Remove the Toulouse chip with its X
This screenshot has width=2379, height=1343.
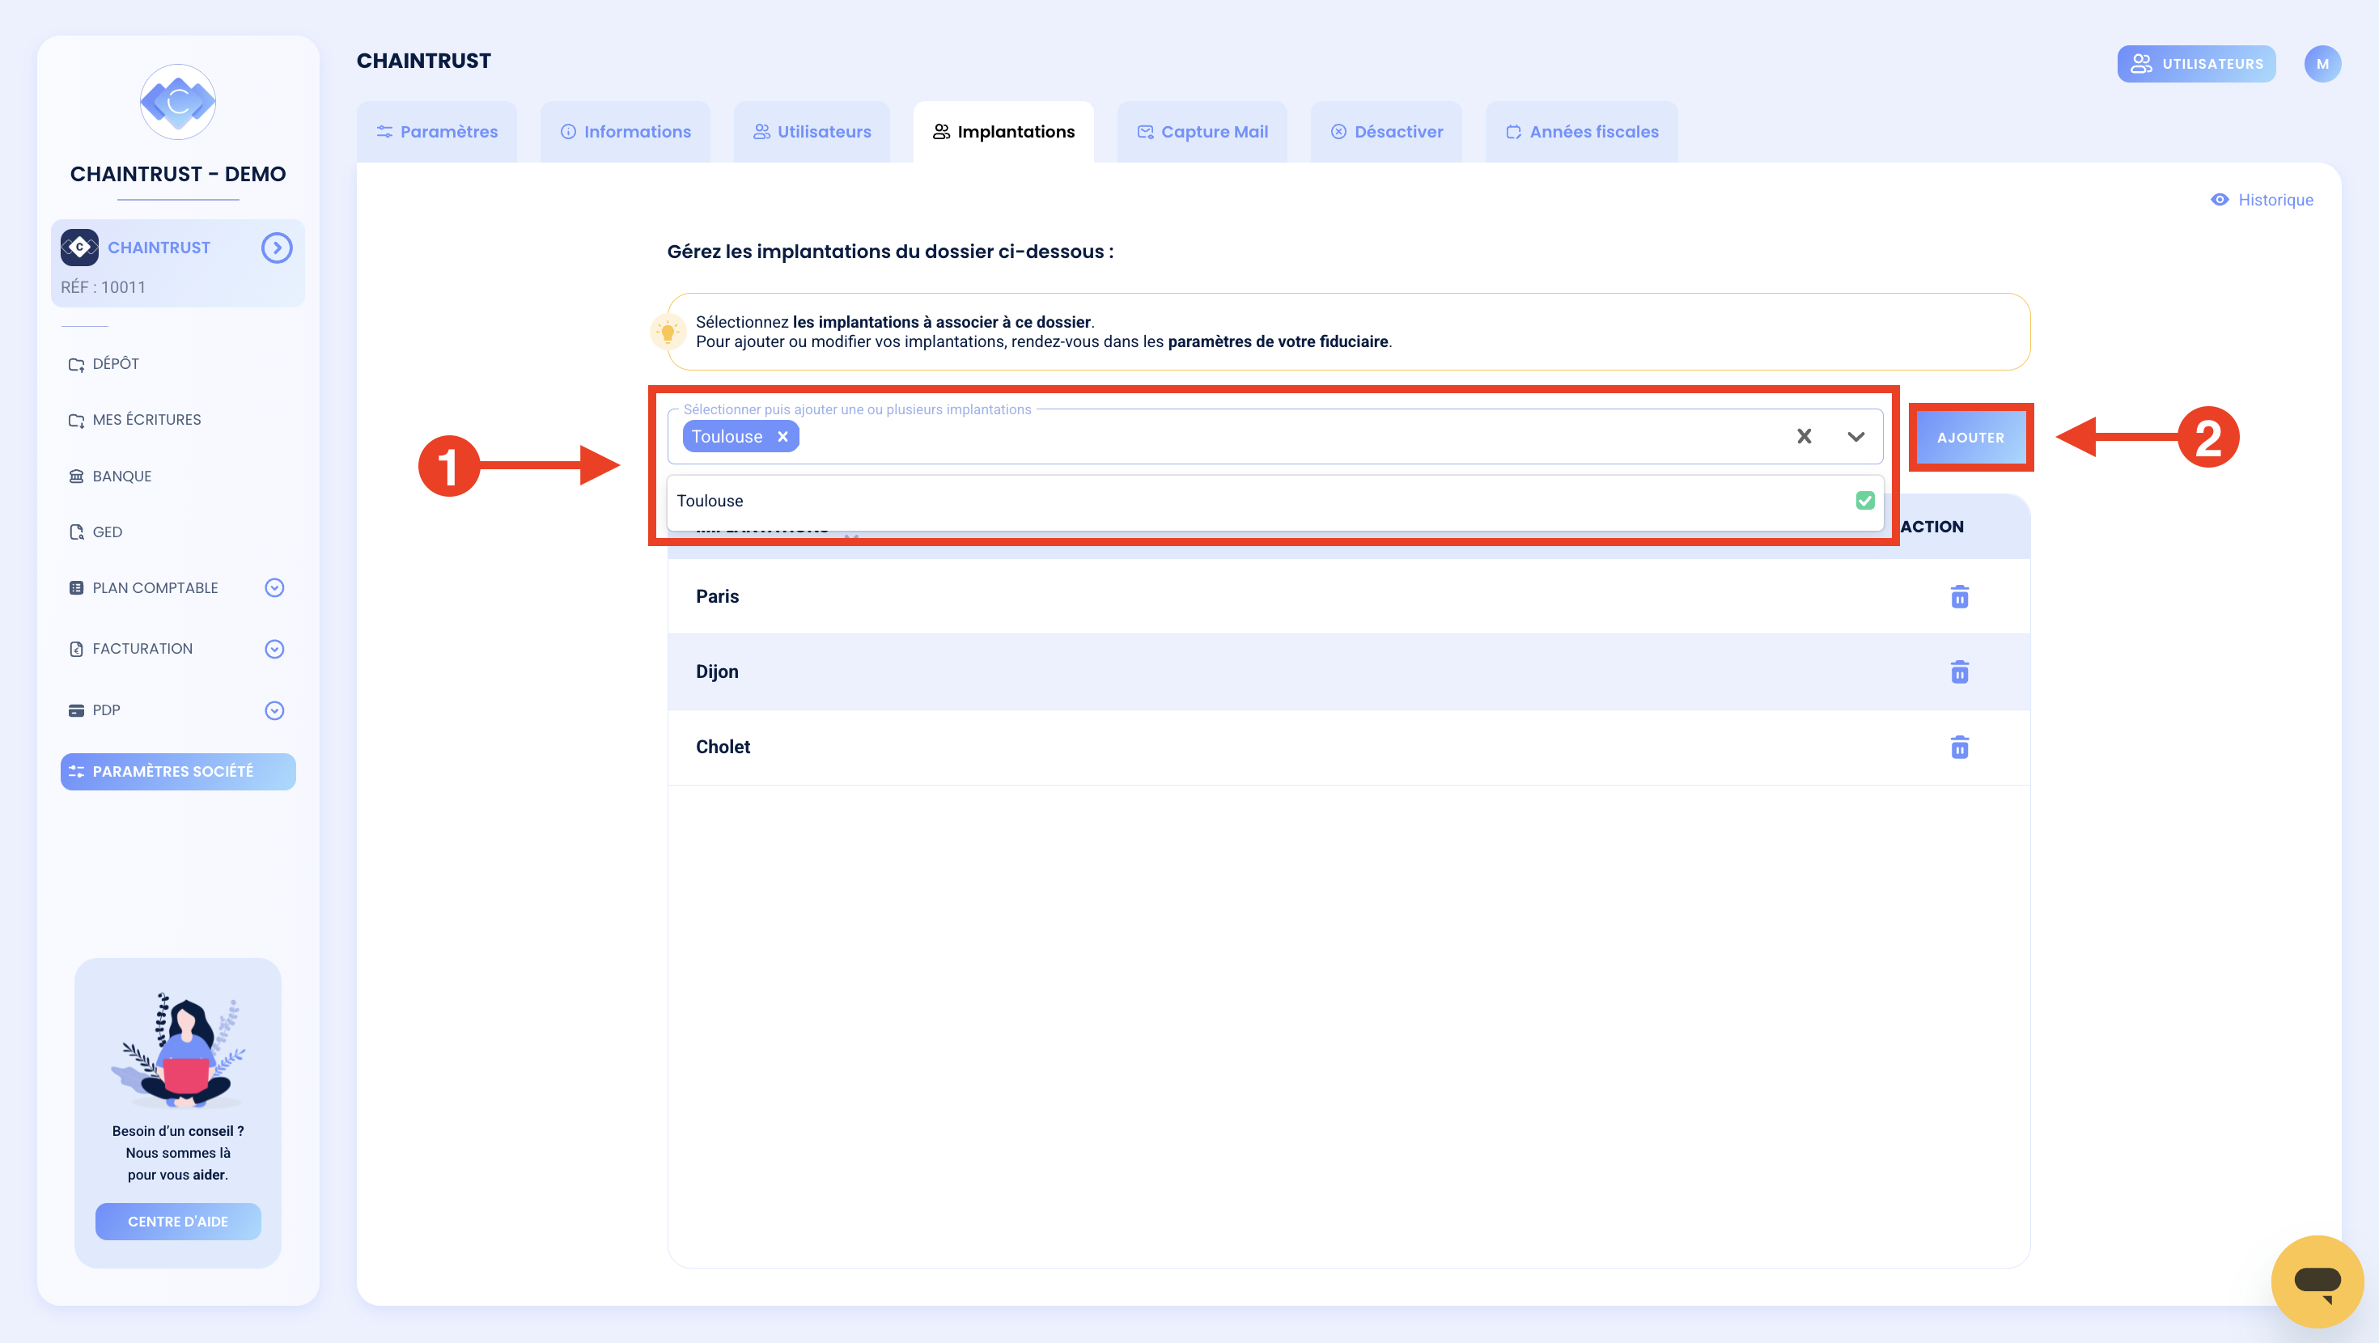782,437
